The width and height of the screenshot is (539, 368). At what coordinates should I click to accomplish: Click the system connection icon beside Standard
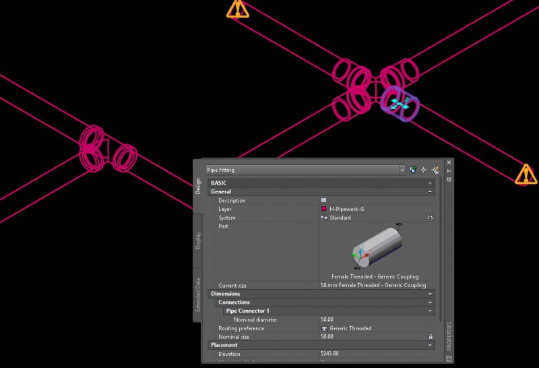click(x=430, y=217)
